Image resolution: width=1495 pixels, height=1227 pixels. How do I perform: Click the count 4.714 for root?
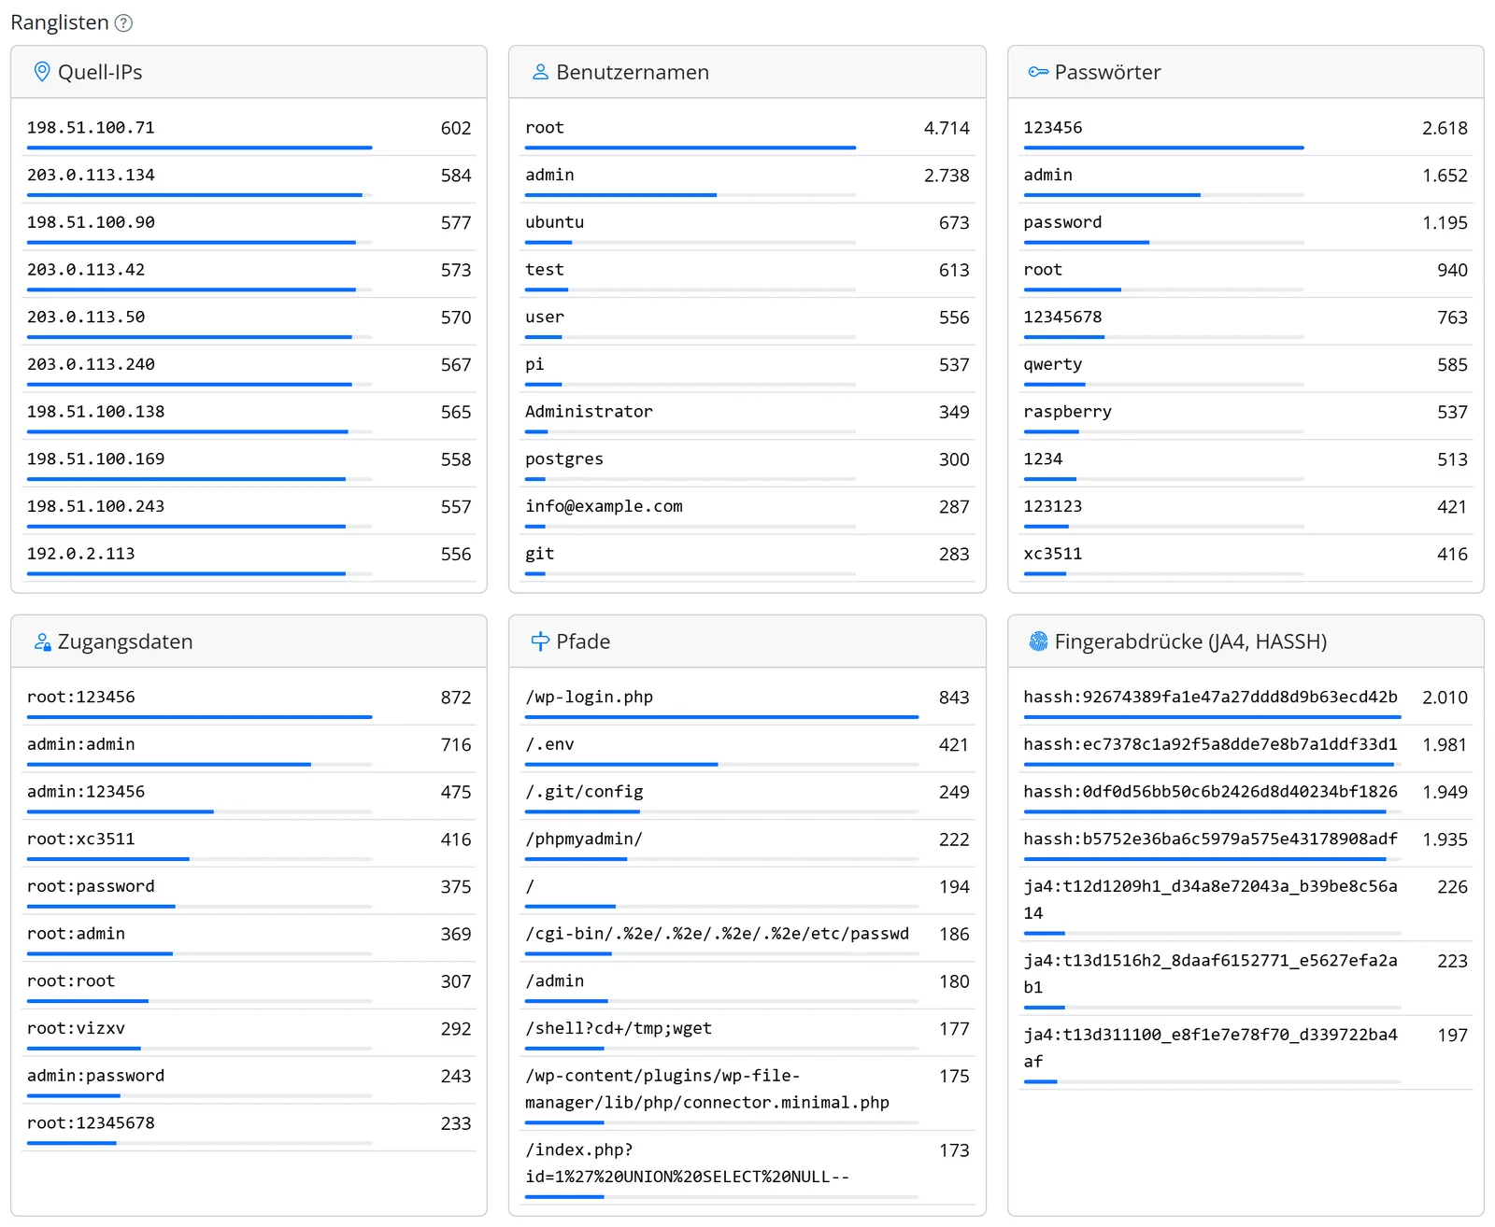[x=947, y=128]
